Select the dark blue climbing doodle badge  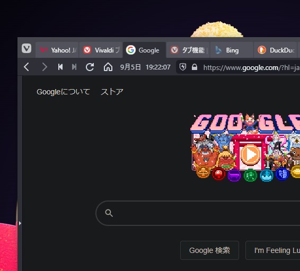pyautogui.click(x=282, y=174)
